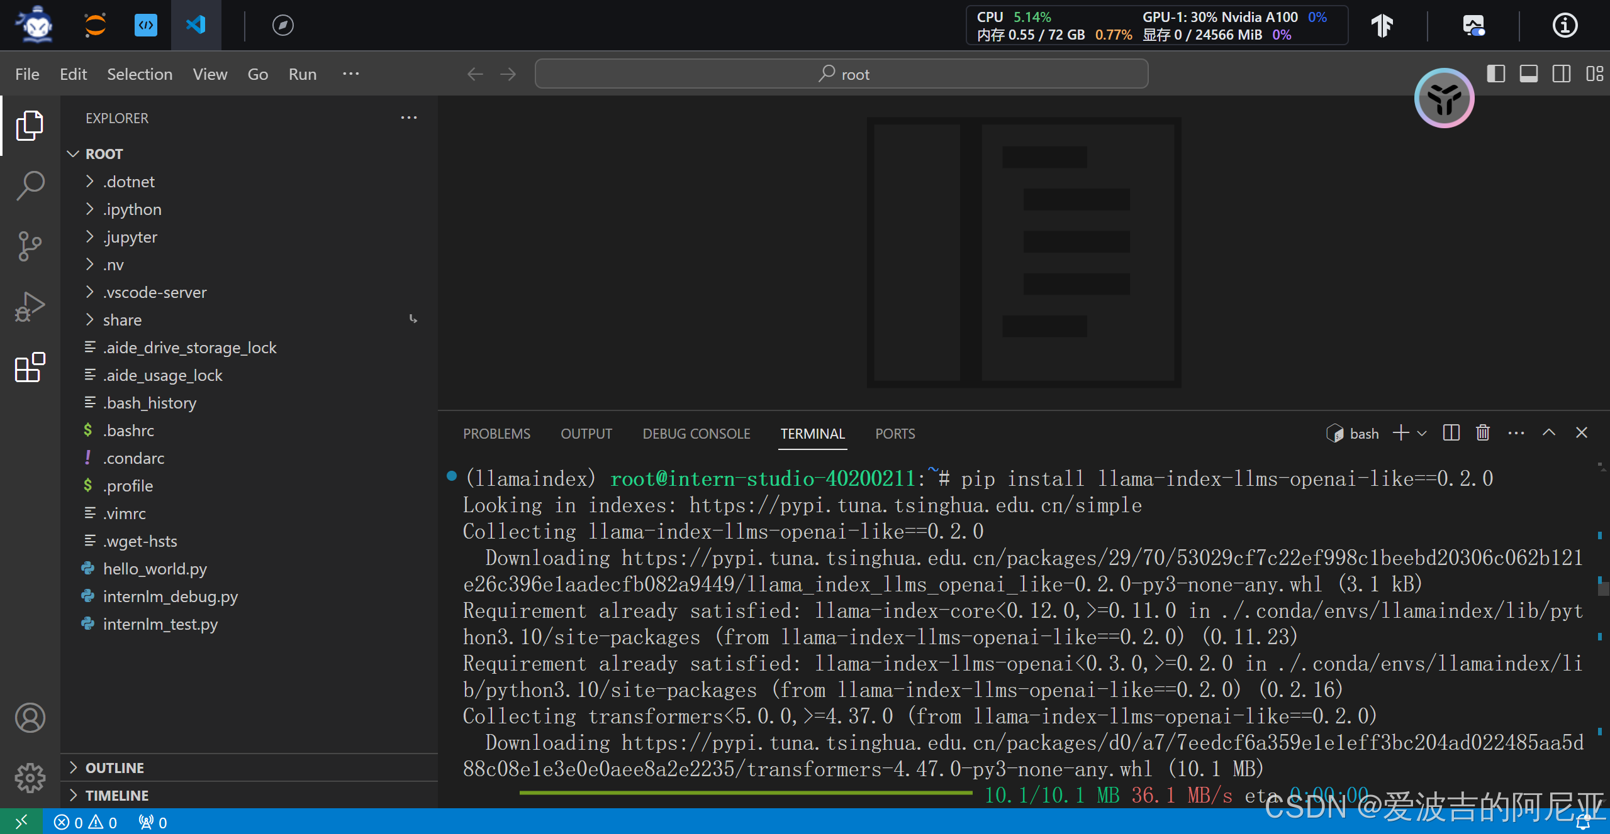Click the JupyterLab icon in top bar
The height and width of the screenshot is (834, 1610).
[x=95, y=25]
